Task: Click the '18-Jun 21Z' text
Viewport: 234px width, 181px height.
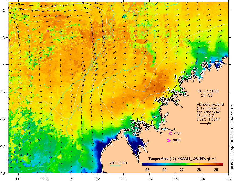Action: (205, 116)
